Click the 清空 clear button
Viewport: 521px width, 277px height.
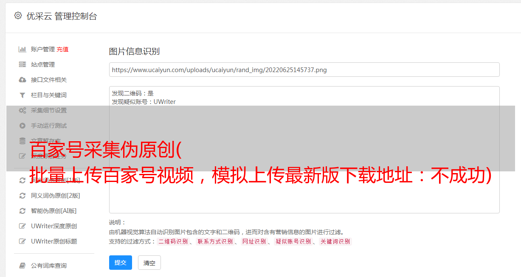click(149, 263)
